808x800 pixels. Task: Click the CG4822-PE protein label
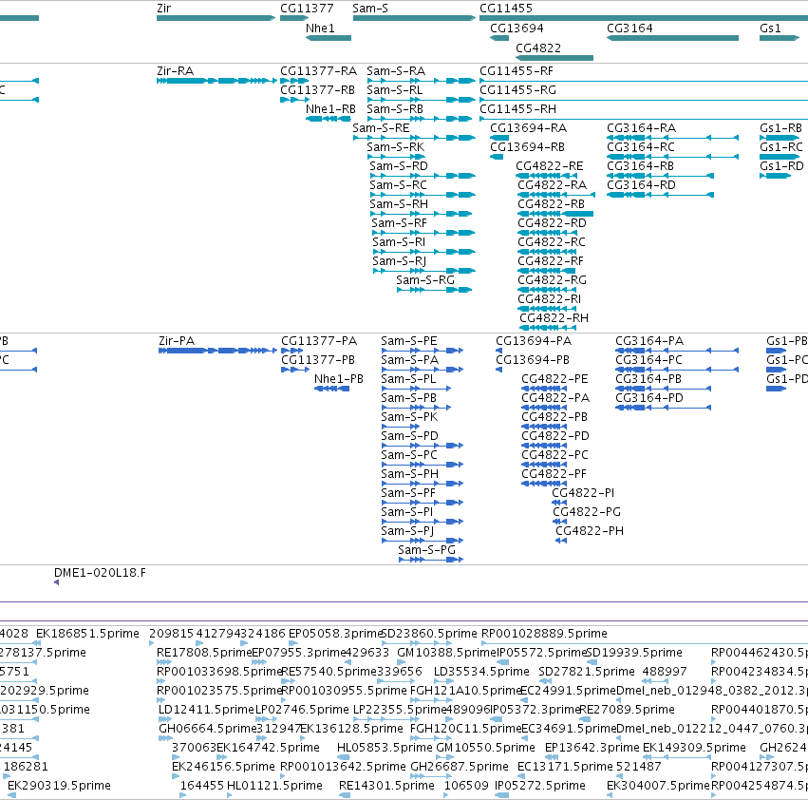point(554,378)
